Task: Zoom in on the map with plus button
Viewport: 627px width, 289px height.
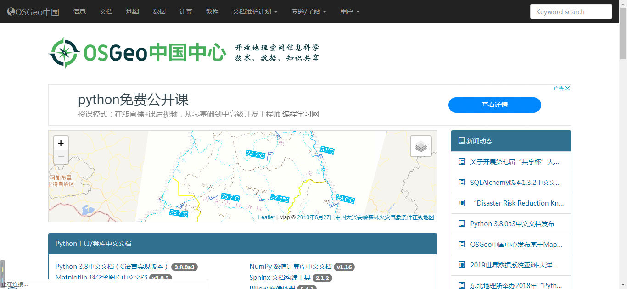Action: tap(61, 143)
